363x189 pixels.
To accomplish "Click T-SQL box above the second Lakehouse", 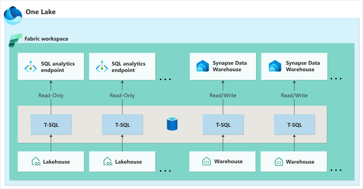I will pos(122,125).
